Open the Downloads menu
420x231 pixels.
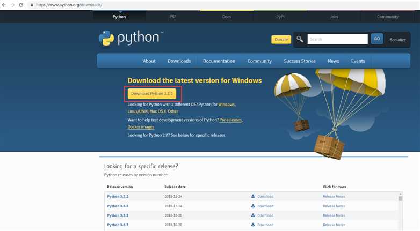(179, 61)
